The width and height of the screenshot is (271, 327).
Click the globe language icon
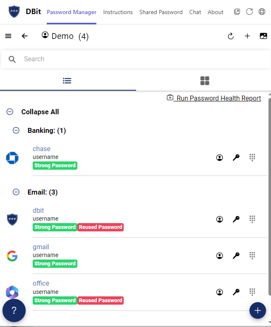click(x=262, y=12)
